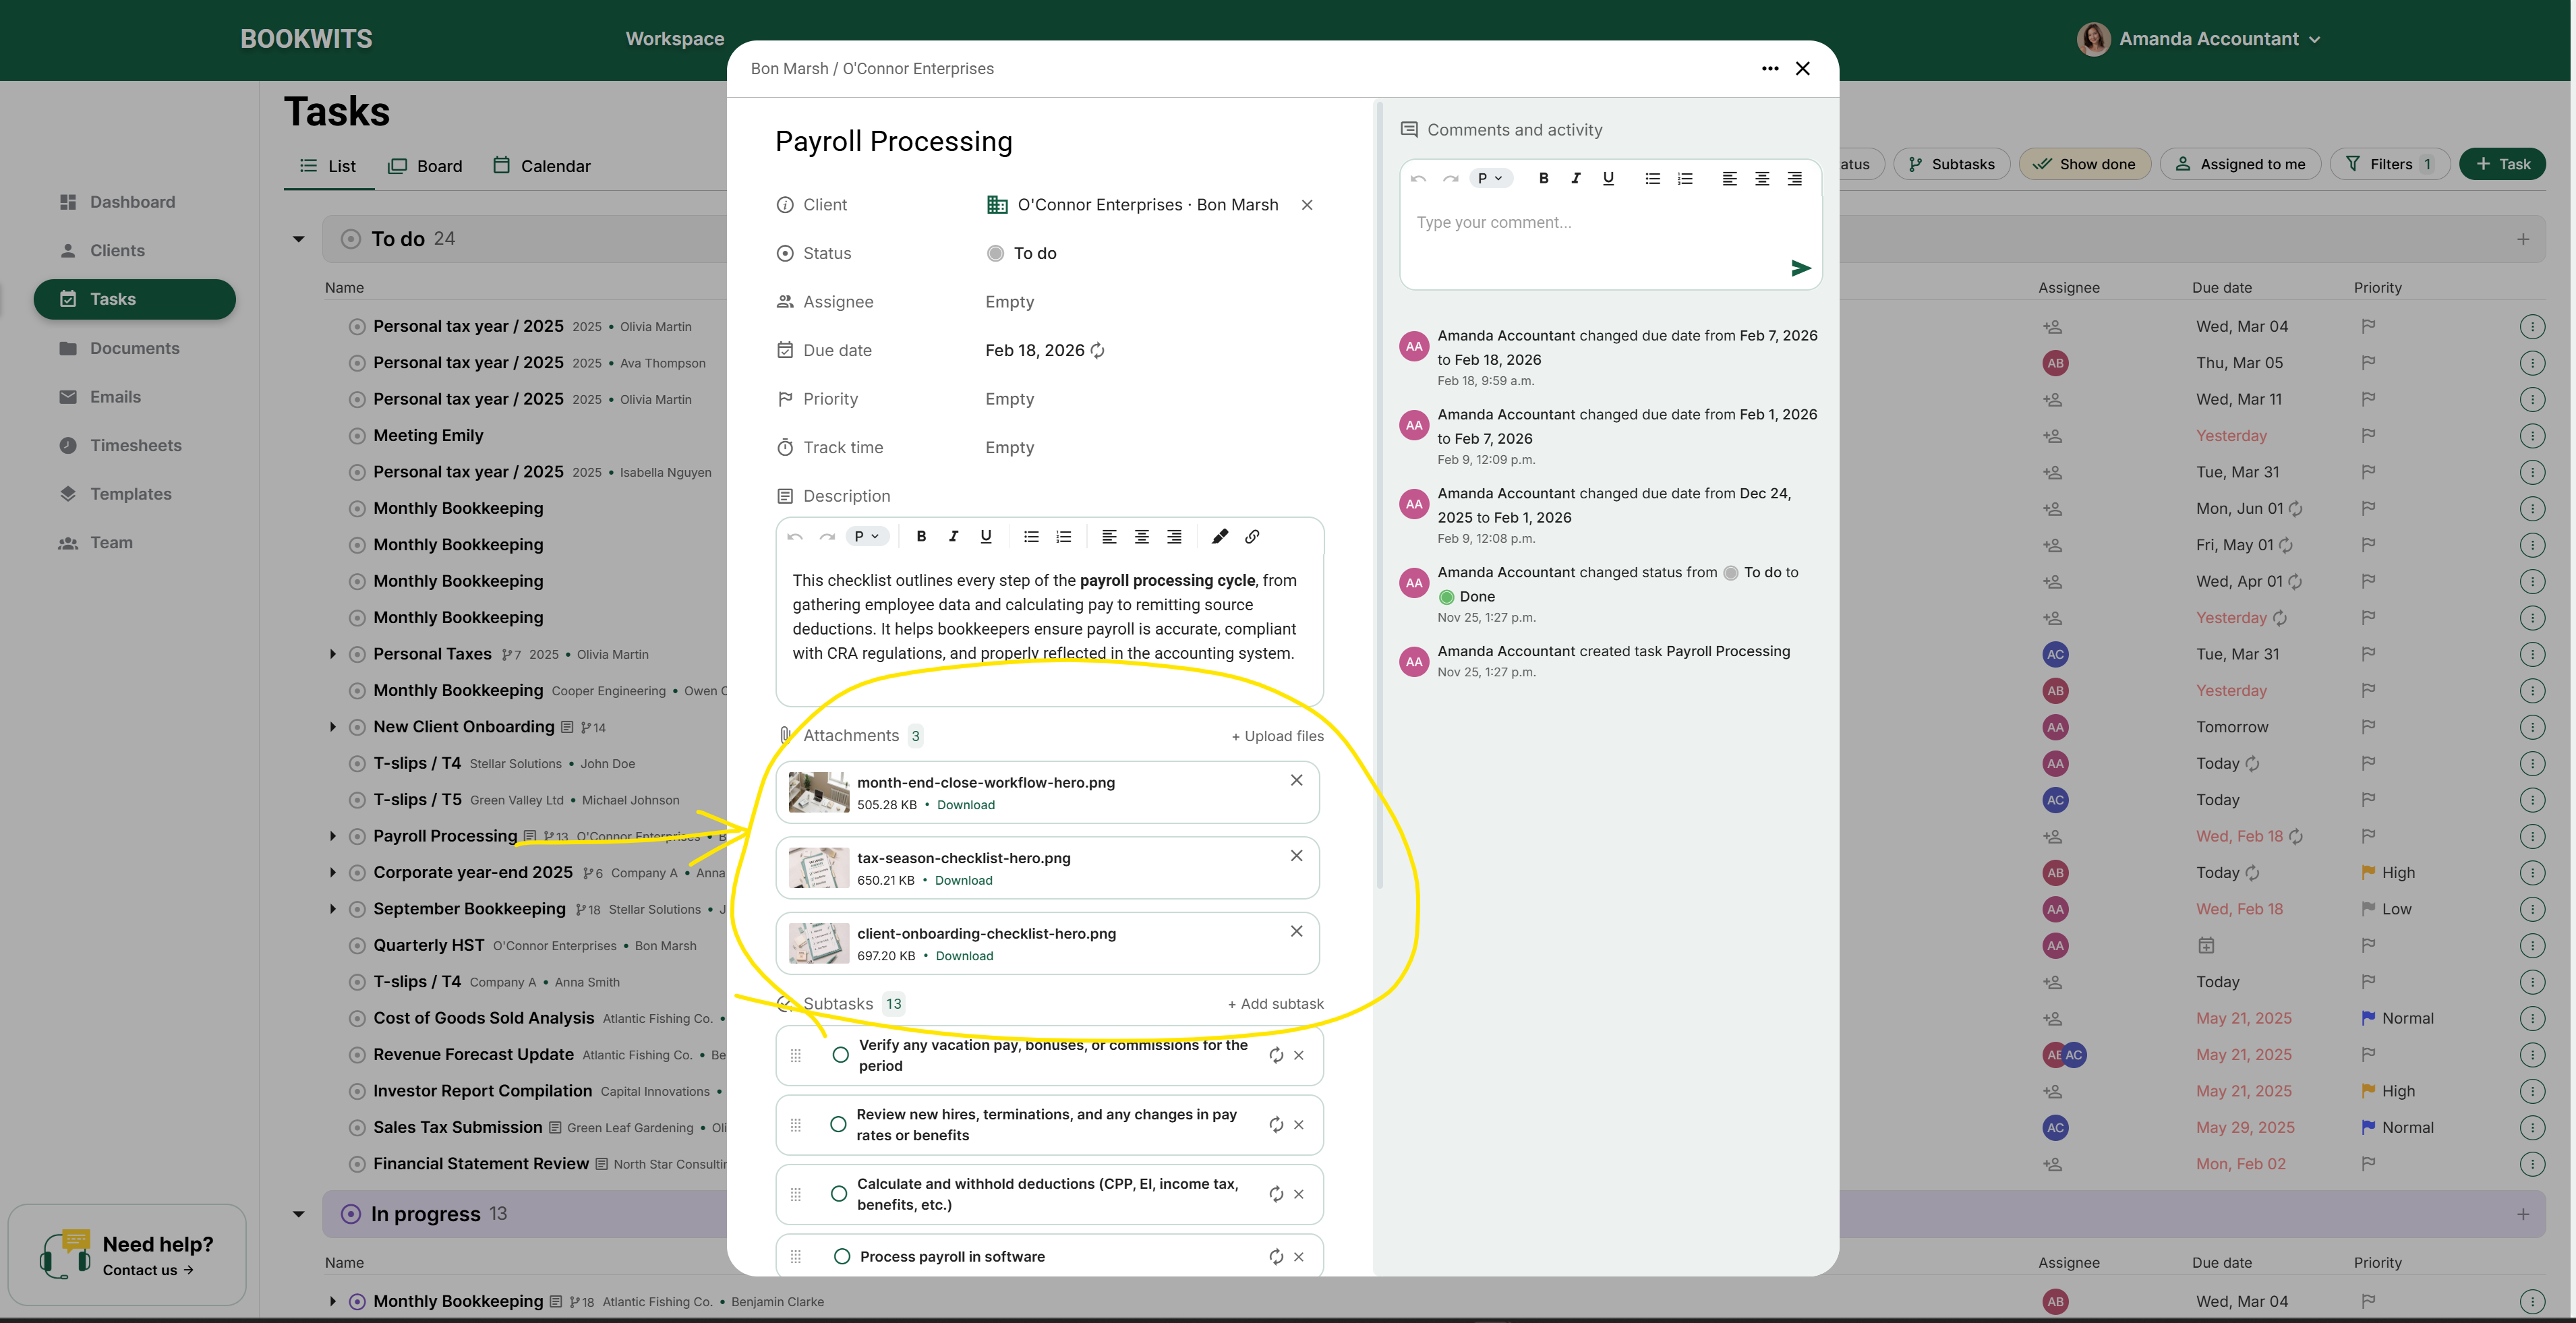Image resolution: width=2576 pixels, height=1323 pixels.
Task: Open the Calendar view
Action: [x=542, y=165]
